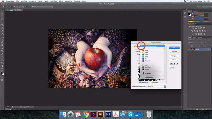Switch to the Canali tab

[x=194, y=37]
